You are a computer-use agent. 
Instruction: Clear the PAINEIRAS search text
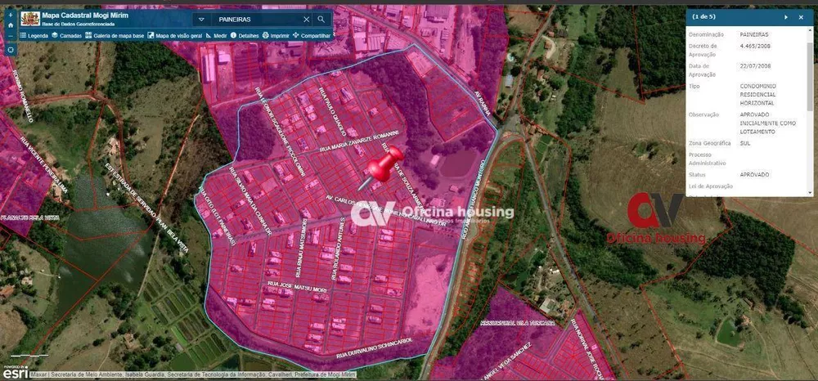point(306,19)
